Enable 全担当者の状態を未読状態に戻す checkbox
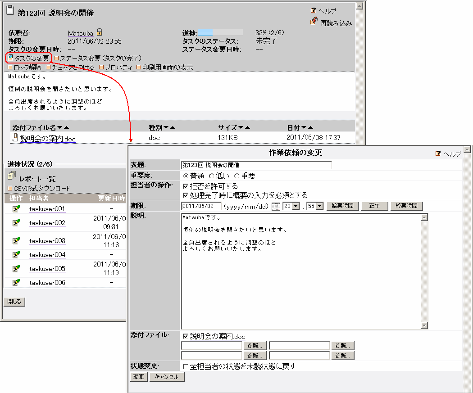Screen dimensions: 473x393 [x=186, y=366]
